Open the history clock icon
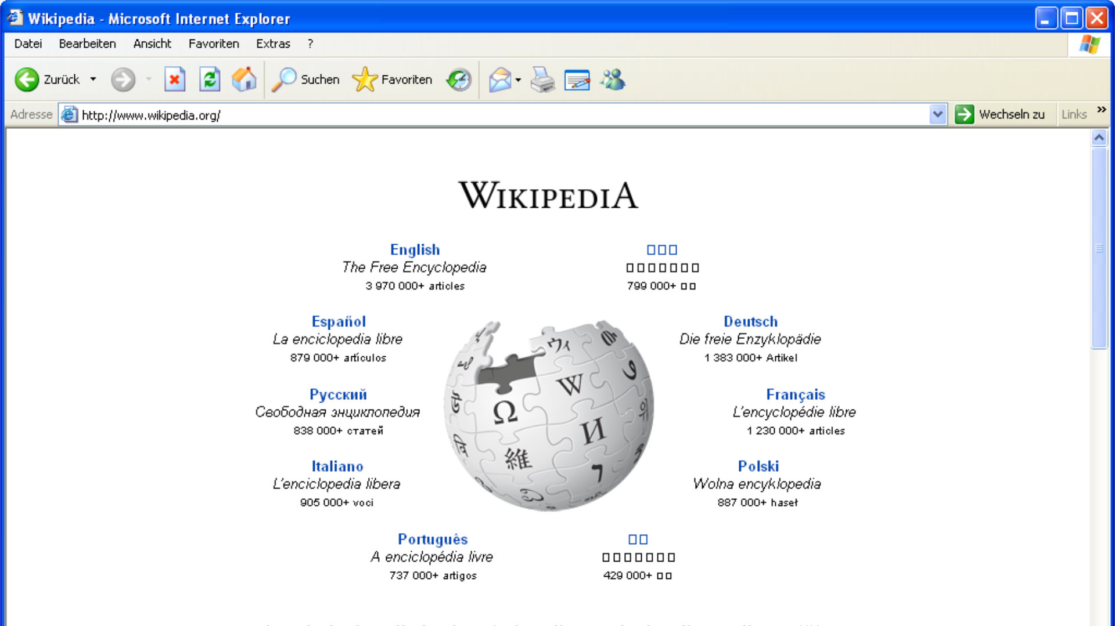Screen dimensions: 1115x626 [x=459, y=79]
